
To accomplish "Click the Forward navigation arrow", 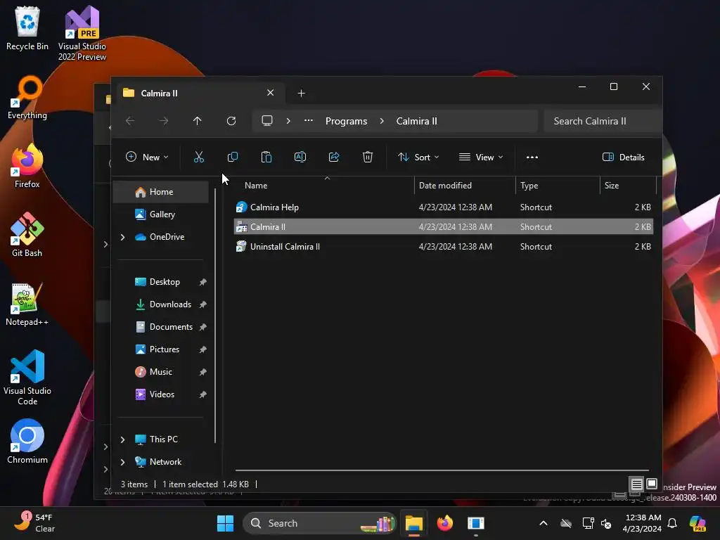I will click(x=163, y=121).
